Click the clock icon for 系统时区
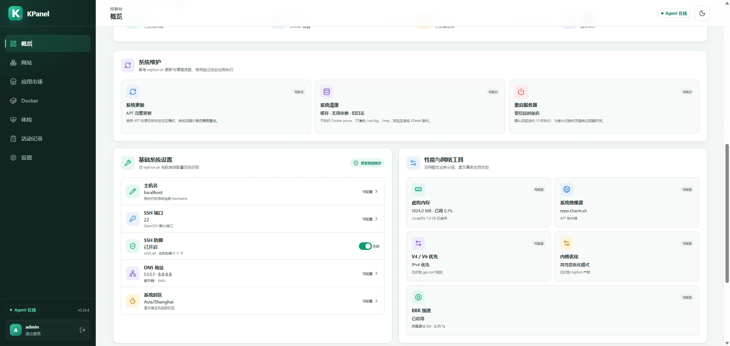730x346 pixels. [133, 301]
